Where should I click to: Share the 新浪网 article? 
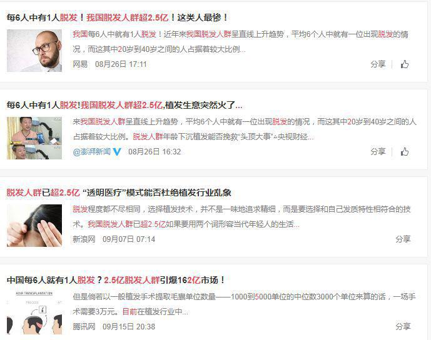point(403,239)
